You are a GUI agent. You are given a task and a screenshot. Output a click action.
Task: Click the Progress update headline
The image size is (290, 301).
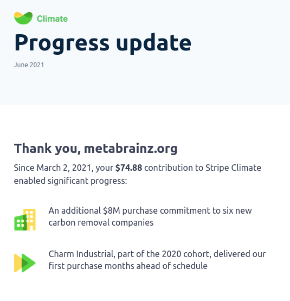(102, 43)
